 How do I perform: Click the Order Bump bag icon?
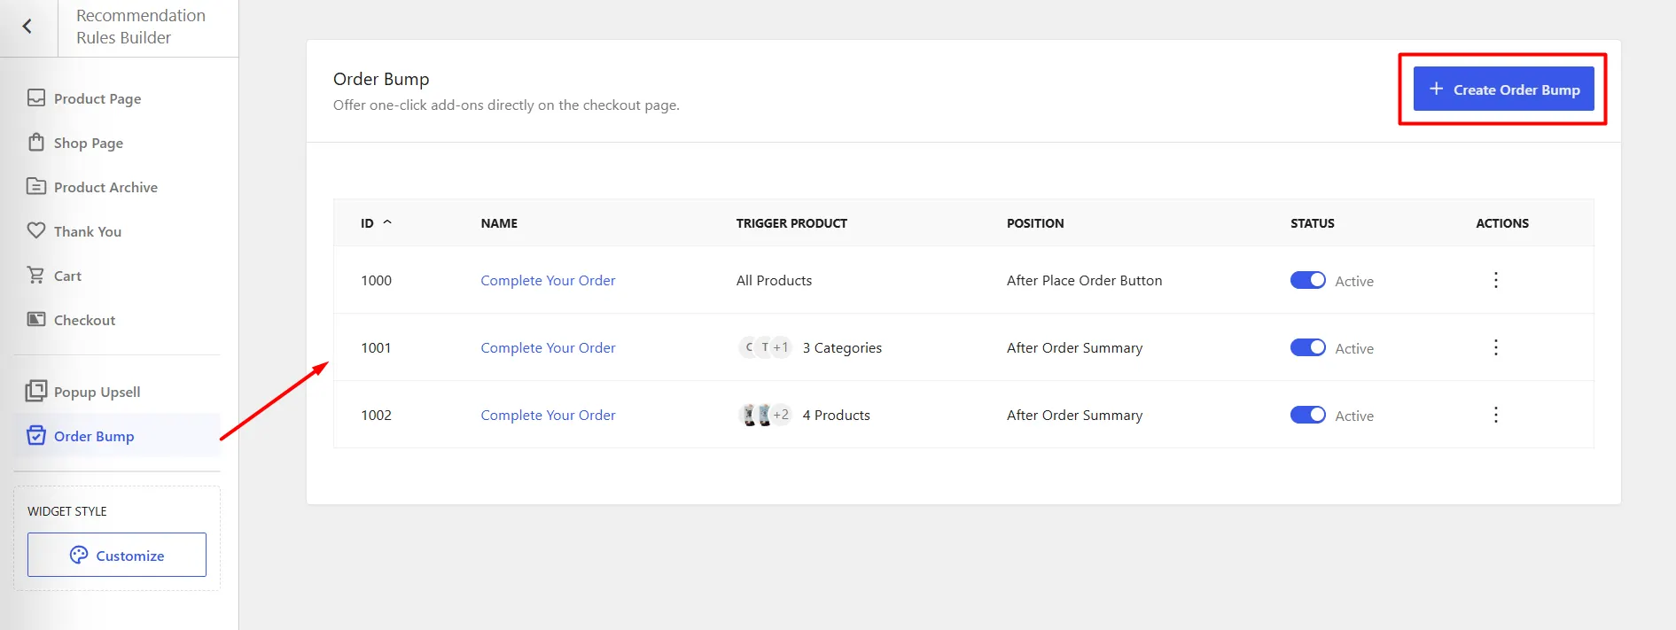[36, 435]
